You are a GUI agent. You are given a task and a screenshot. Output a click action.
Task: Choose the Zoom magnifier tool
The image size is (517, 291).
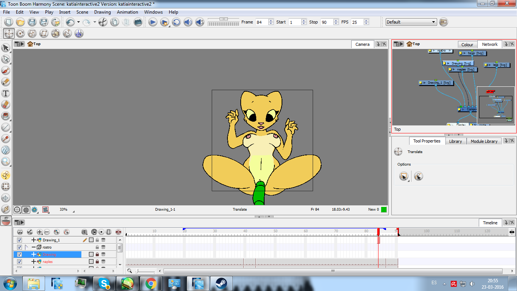(6, 161)
